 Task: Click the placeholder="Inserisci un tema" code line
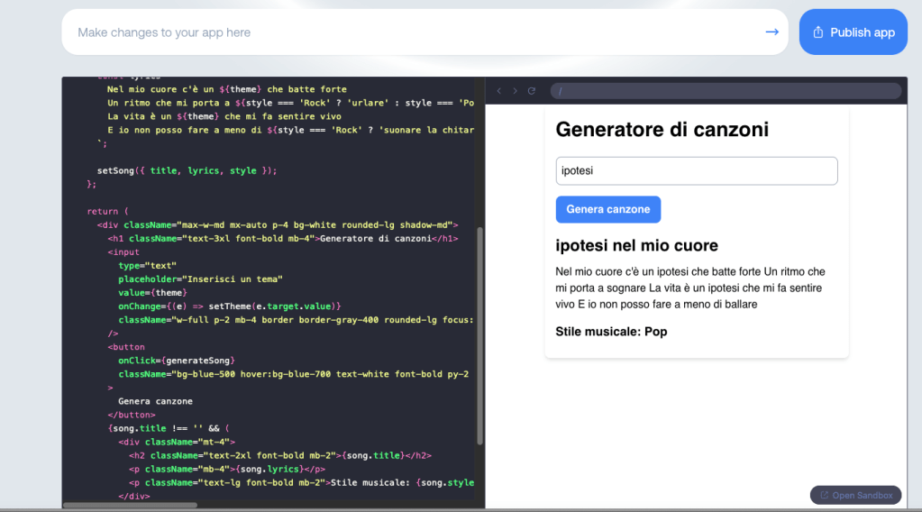click(x=200, y=279)
